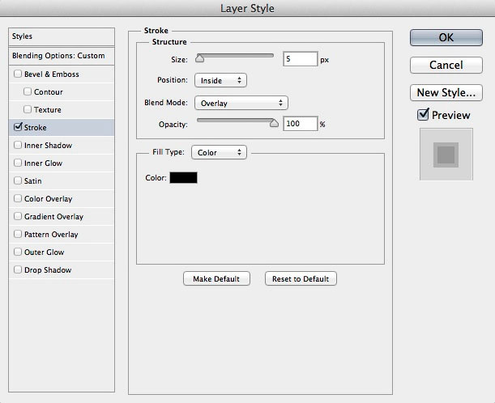Screen dimensions: 495x403
Task: Click the Reset to Default button
Action: pos(301,278)
